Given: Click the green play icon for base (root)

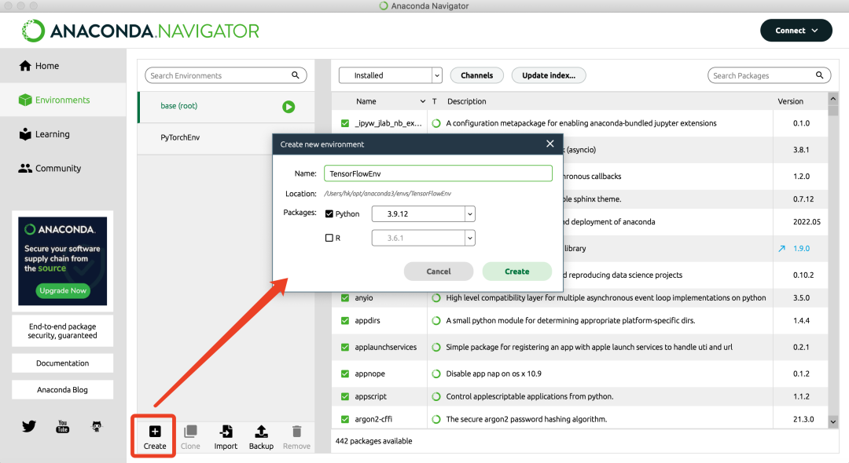Looking at the screenshot, I should point(289,107).
